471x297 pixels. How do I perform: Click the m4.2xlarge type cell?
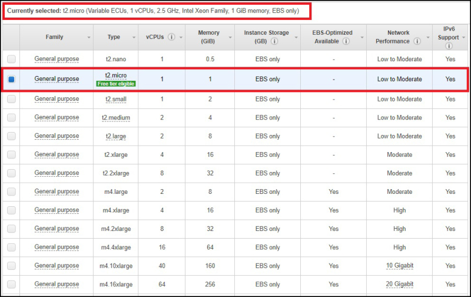click(116, 229)
